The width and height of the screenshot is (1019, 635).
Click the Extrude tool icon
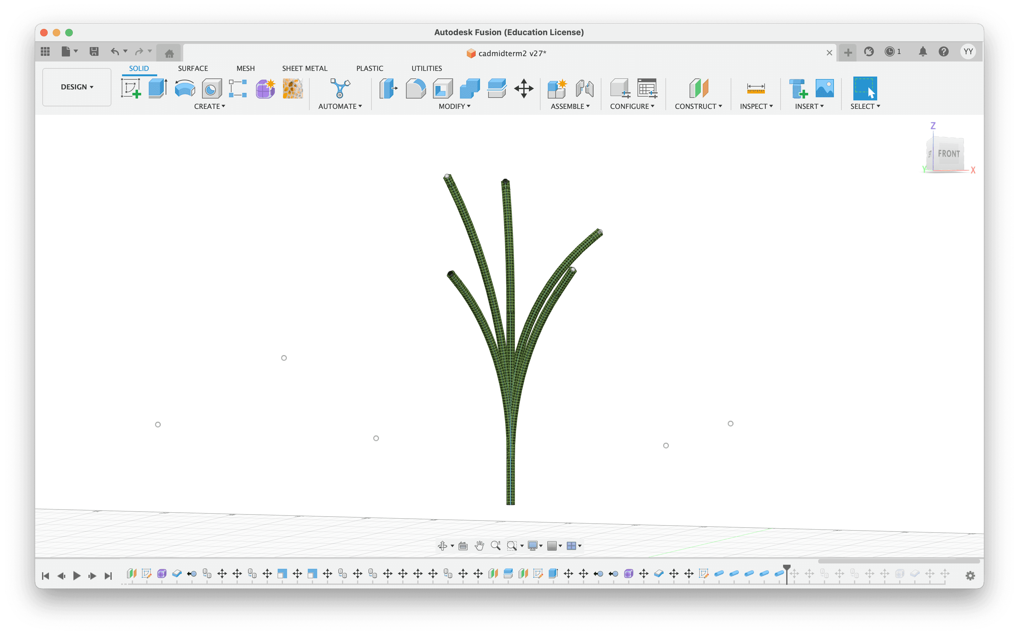pos(158,88)
